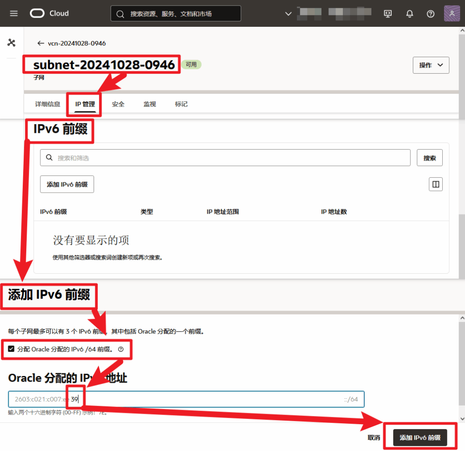Click the 搜索和筛选 filter input field
465x451 pixels.
225,158
